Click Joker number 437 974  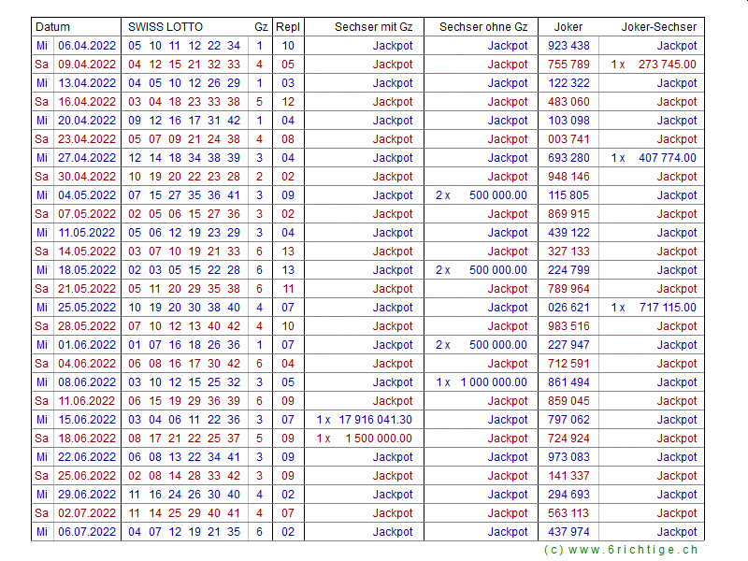568,532
